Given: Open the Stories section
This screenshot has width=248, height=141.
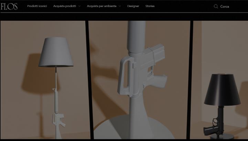Looking at the screenshot, I should pos(150,6).
